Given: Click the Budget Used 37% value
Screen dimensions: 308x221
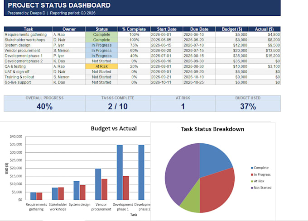Looking at the screenshot, I should pos(248,106).
